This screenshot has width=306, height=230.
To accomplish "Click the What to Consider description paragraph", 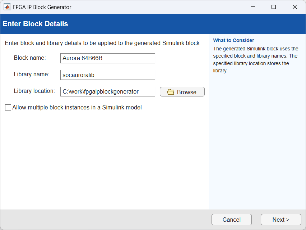I will point(256,60).
